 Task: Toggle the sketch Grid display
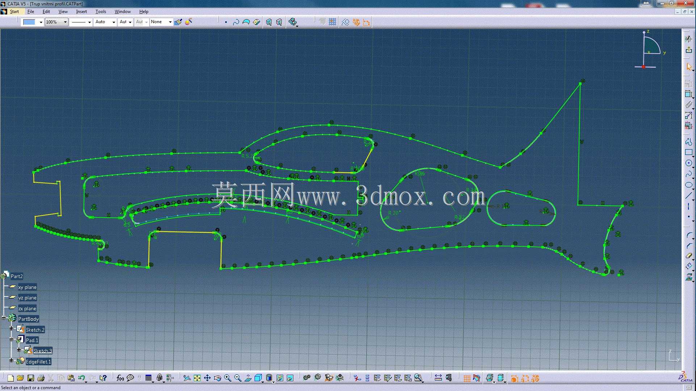(x=322, y=22)
